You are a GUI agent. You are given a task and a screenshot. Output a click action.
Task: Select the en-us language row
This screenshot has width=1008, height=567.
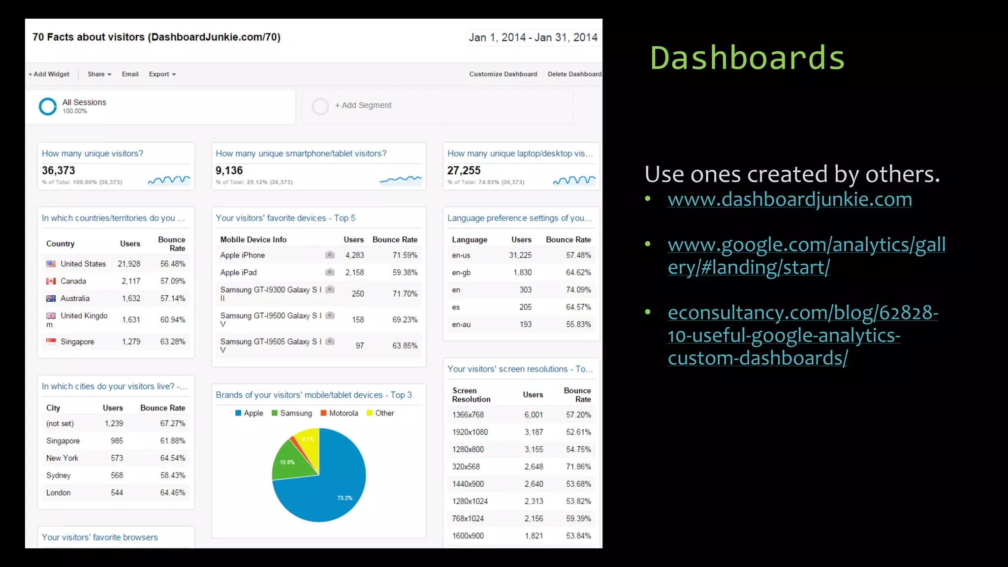coord(521,255)
